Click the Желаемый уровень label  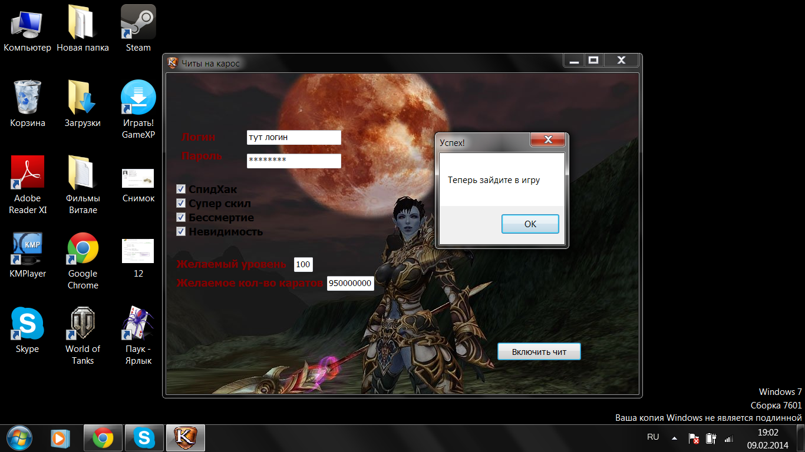click(232, 264)
